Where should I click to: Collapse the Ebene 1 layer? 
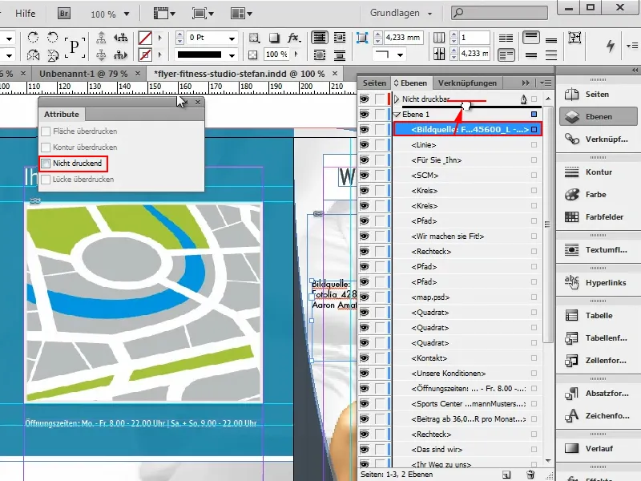pos(397,115)
